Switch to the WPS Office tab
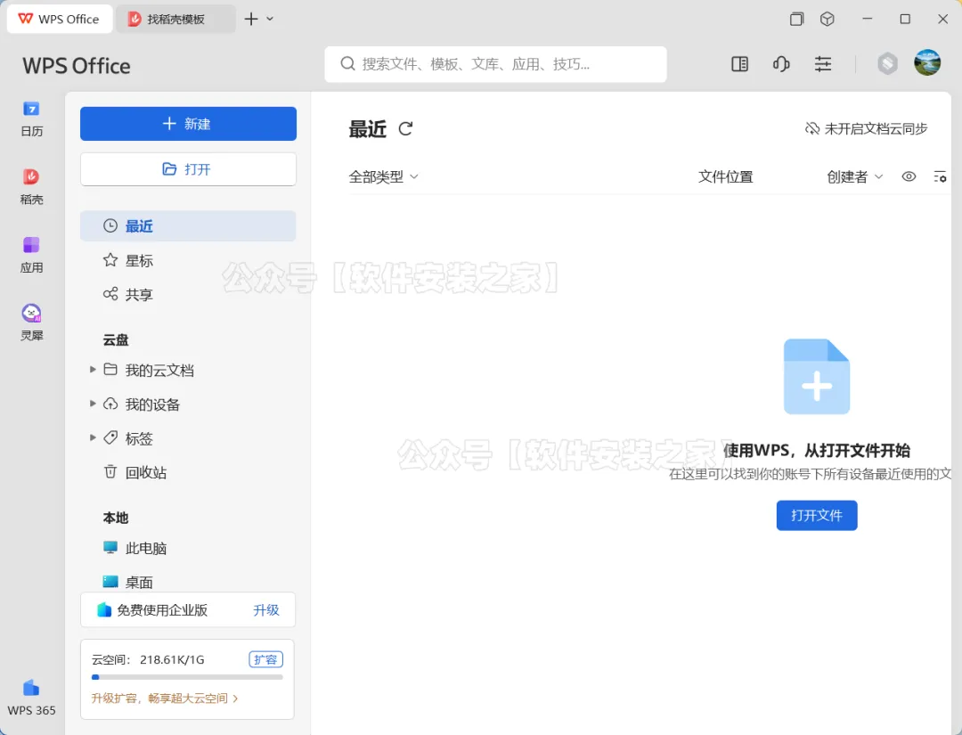 pos(60,19)
